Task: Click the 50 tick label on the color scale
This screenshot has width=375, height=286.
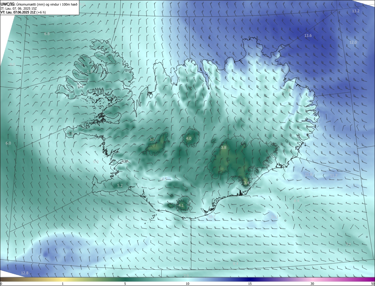Action: pyautogui.click(x=373, y=284)
